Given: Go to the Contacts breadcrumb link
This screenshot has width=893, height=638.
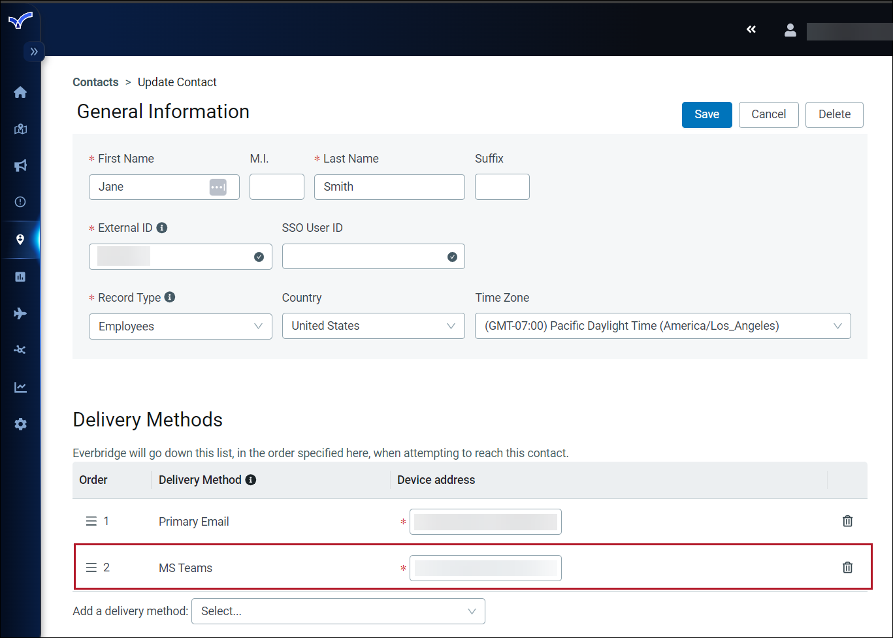Looking at the screenshot, I should [95, 82].
